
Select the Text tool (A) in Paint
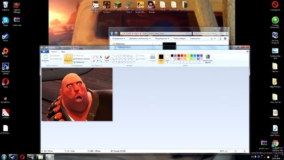point(101,57)
